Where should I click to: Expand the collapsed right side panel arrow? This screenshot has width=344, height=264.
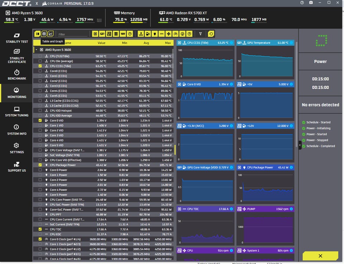pyautogui.click(x=300, y=145)
